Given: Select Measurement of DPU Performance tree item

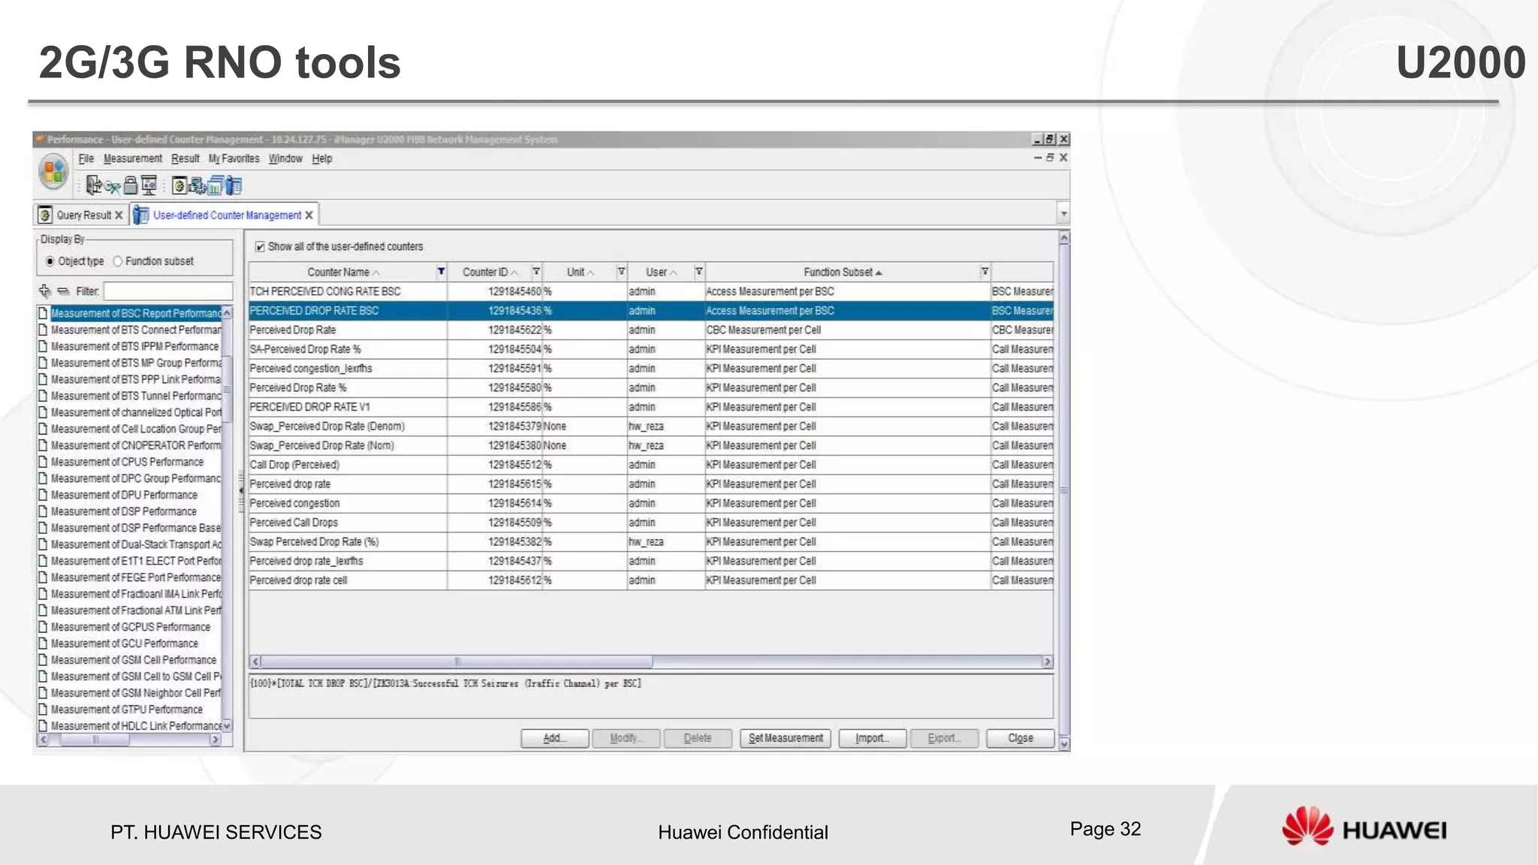Looking at the screenshot, I should (x=124, y=495).
